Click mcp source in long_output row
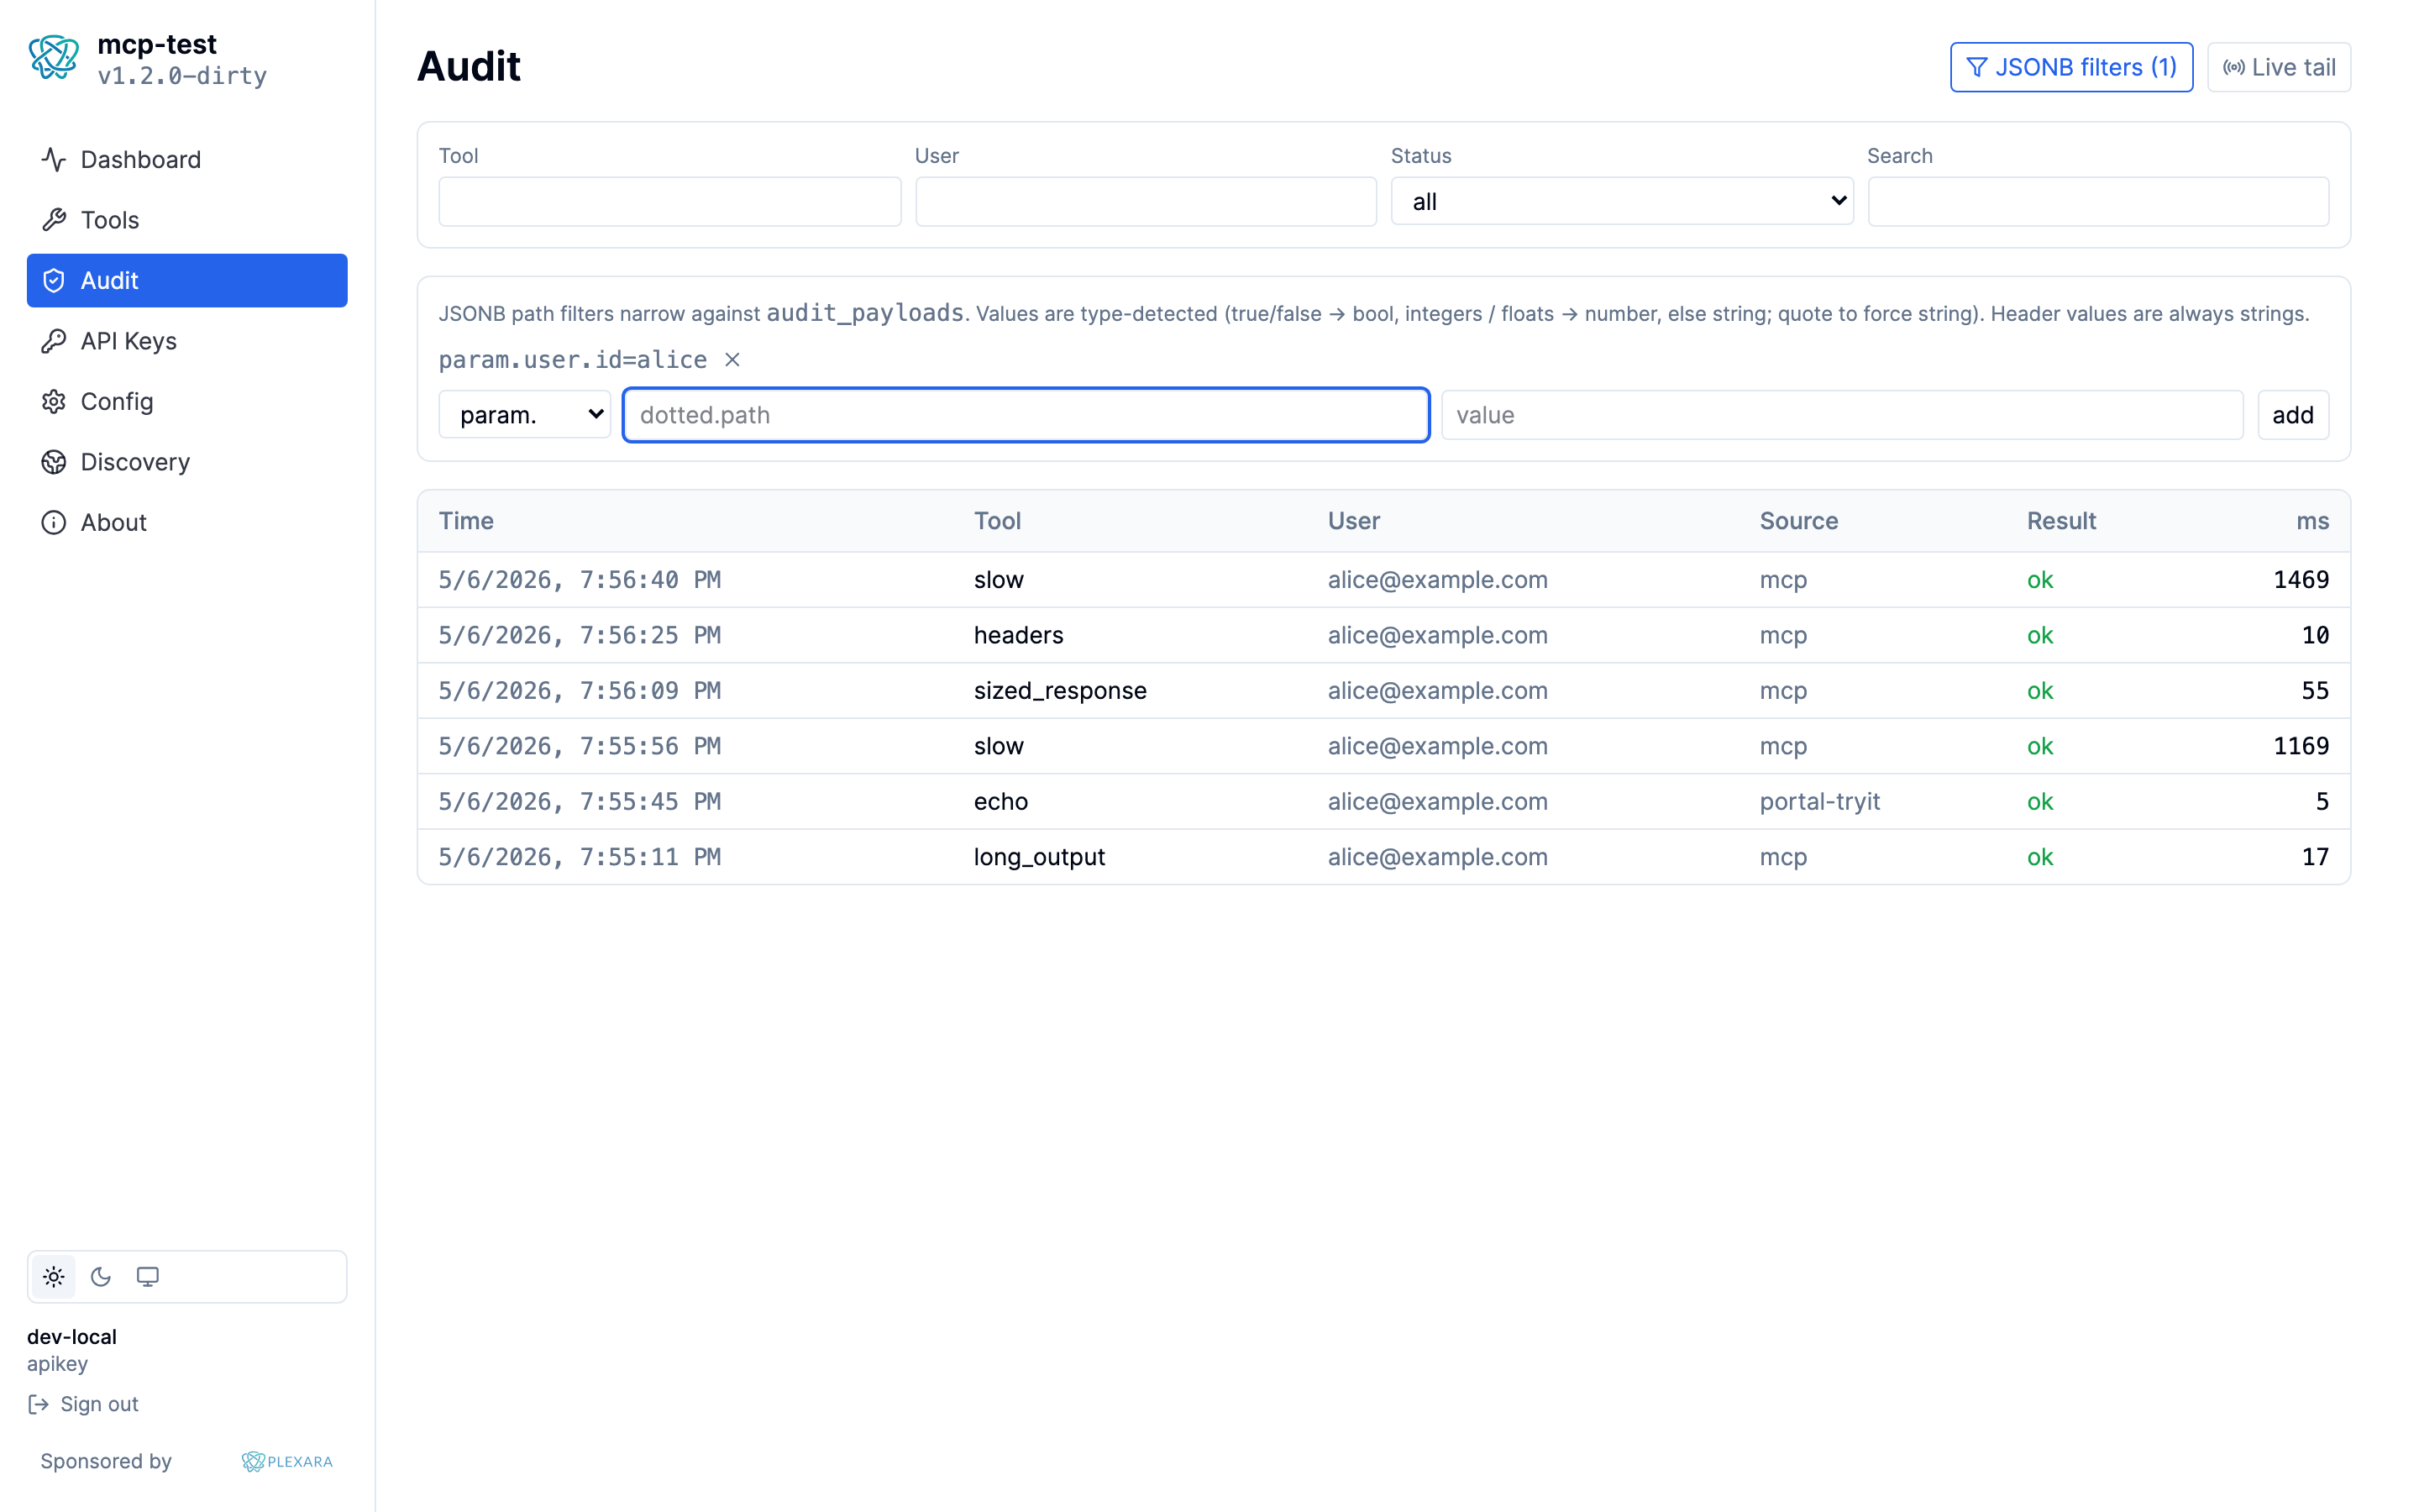Screen dimensions: 2419x1512 coord(1783,857)
